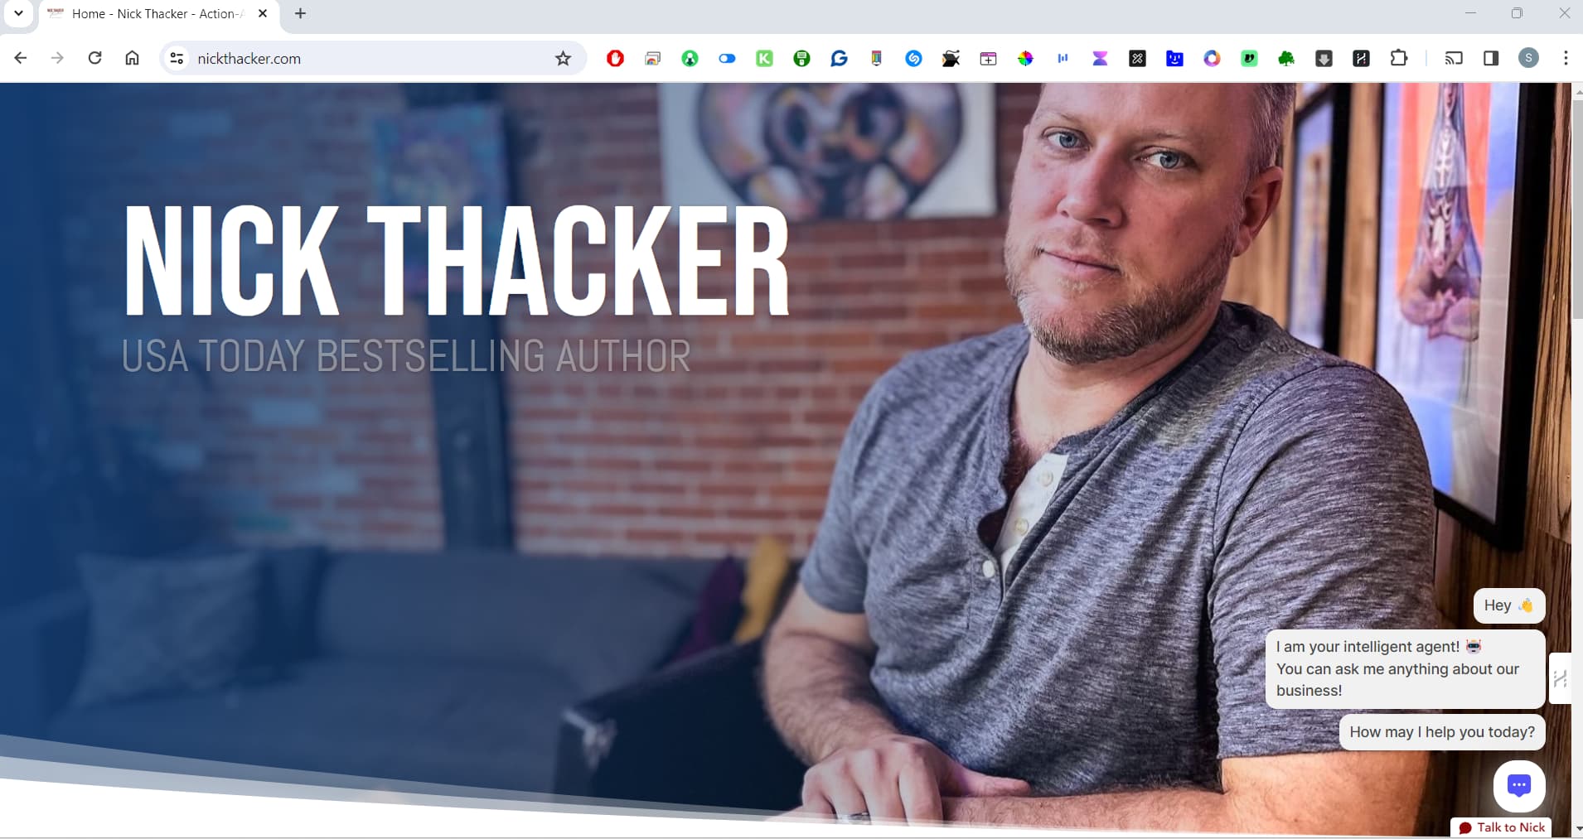Image resolution: width=1583 pixels, height=839 pixels.
Task: Open the Shazam extension icon
Action: click(x=913, y=58)
